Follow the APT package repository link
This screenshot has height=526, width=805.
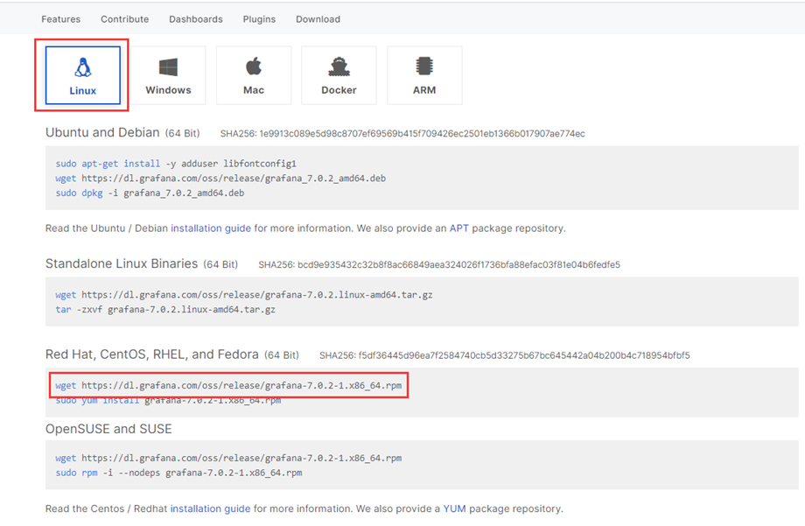pyautogui.click(x=459, y=228)
